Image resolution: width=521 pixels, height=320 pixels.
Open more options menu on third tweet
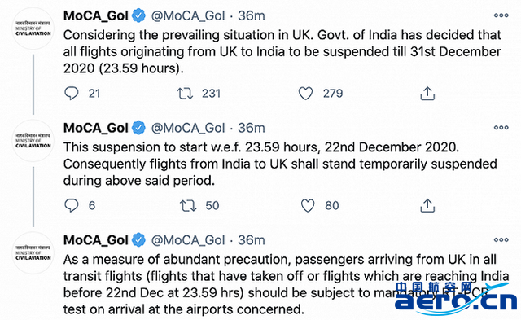tap(501, 239)
